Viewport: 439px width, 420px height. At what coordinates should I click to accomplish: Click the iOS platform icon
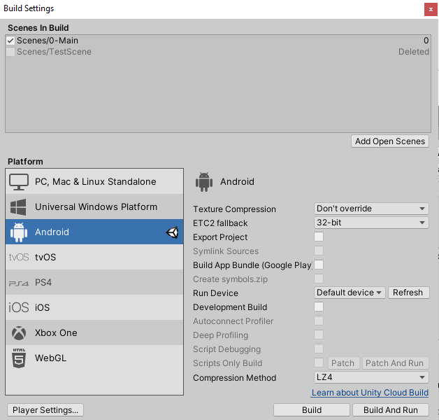(19, 307)
